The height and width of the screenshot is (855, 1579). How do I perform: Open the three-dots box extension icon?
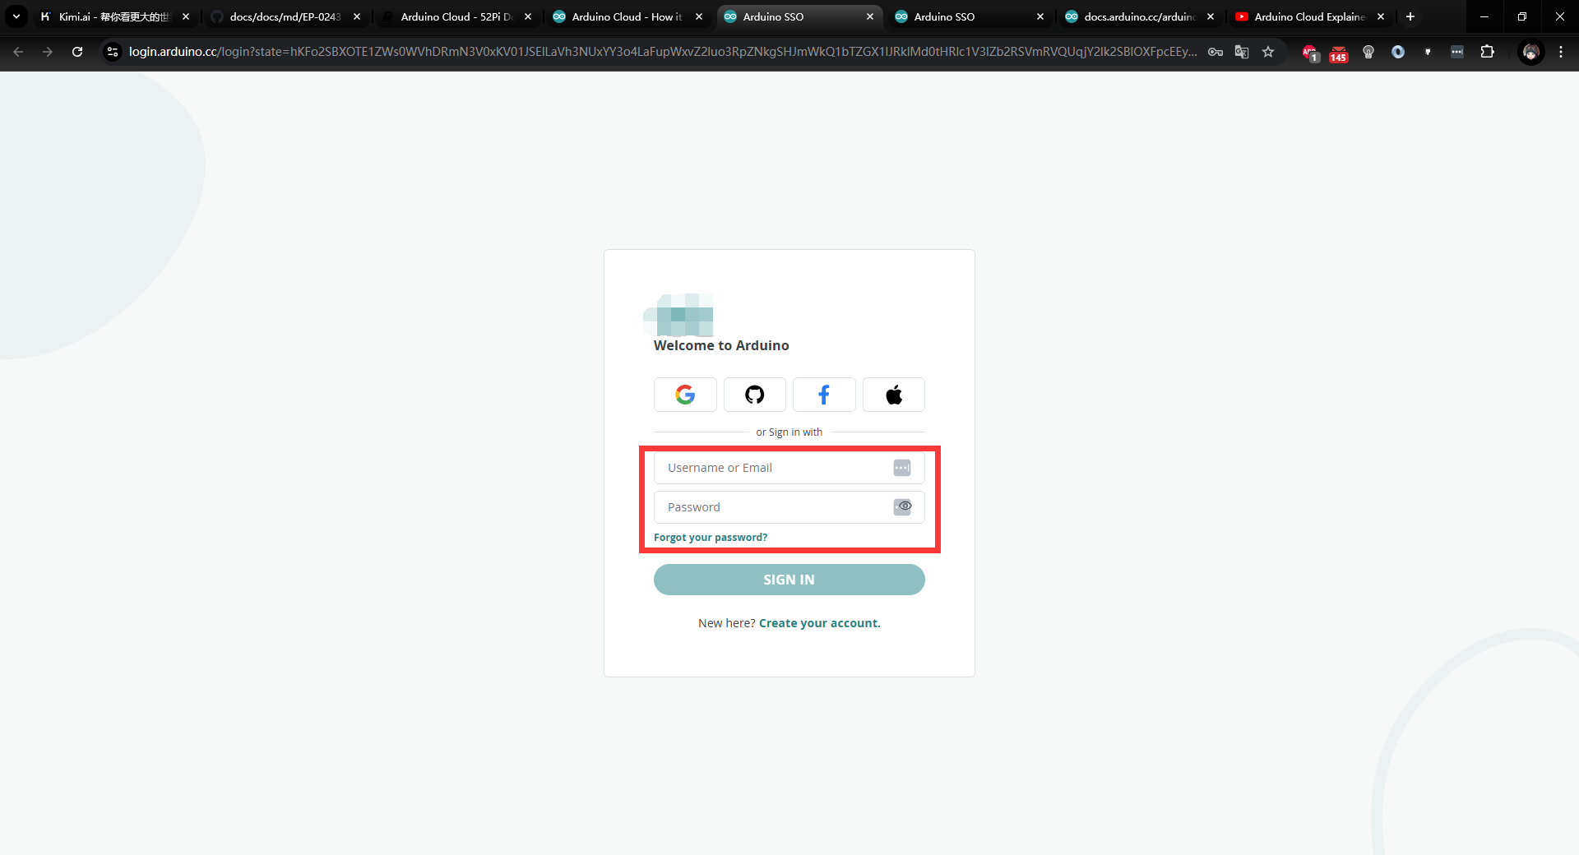point(1457,52)
